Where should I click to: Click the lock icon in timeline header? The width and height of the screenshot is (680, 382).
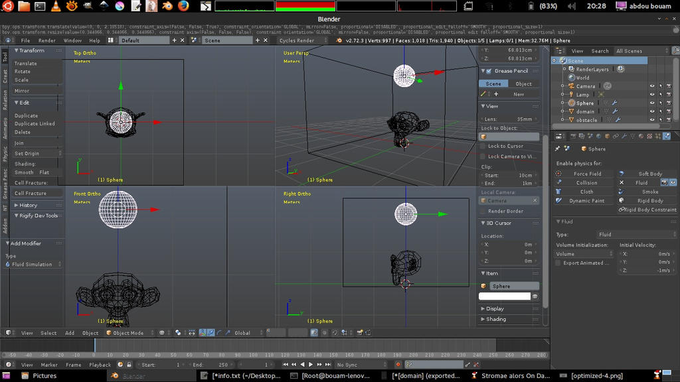coord(129,365)
